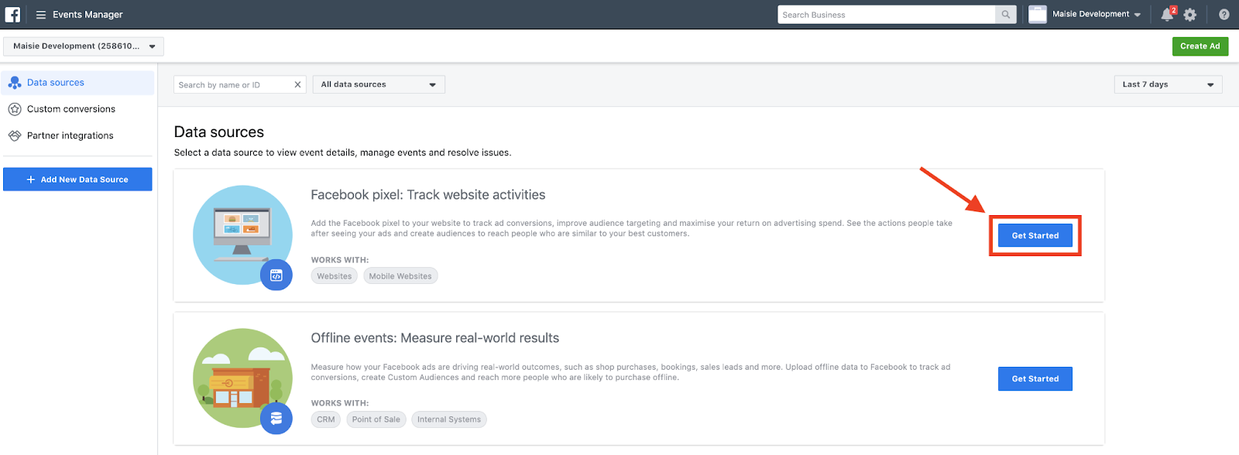Open Custom conversions in the sidebar
Screen dimensions: 1239x455
(x=70, y=109)
